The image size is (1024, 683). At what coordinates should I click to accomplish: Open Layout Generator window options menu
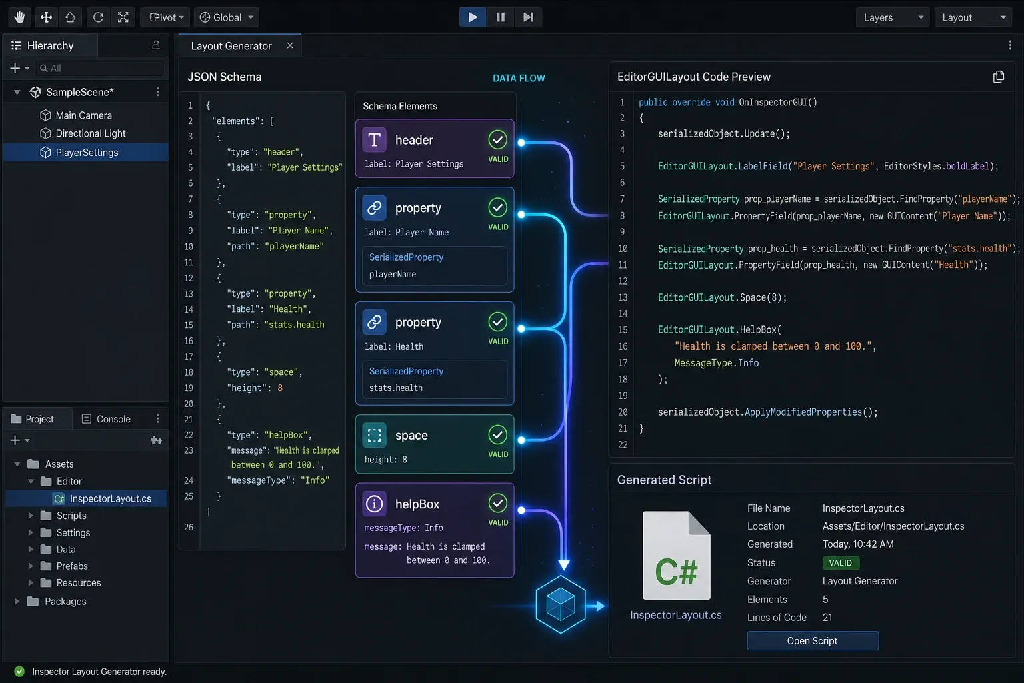1010,45
